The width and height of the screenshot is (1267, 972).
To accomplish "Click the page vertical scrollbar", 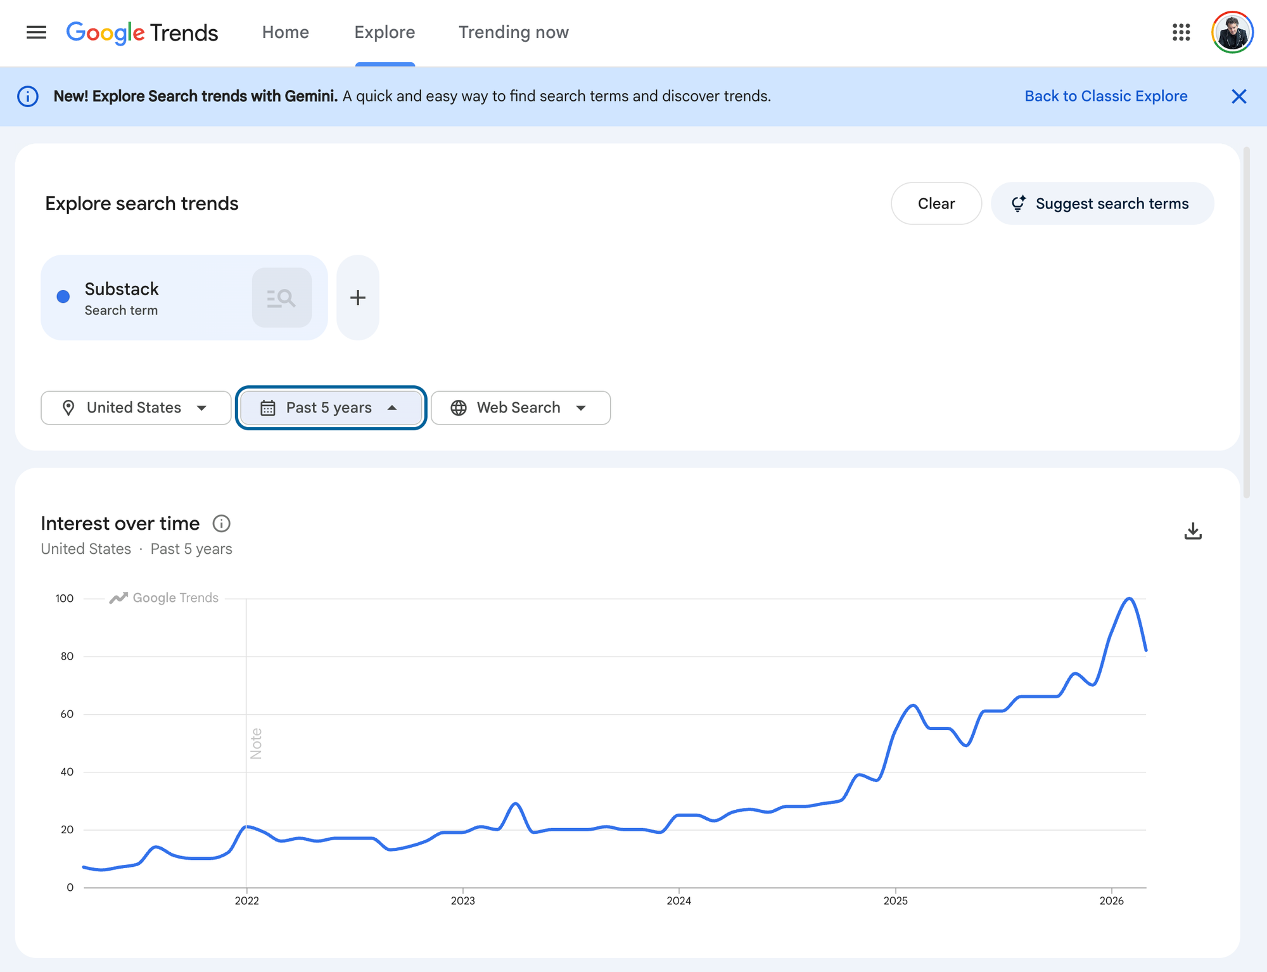I will (1247, 322).
